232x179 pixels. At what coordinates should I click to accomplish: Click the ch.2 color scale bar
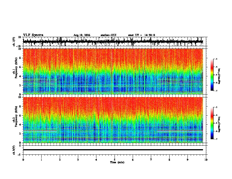pyautogui.click(x=212, y=123)
